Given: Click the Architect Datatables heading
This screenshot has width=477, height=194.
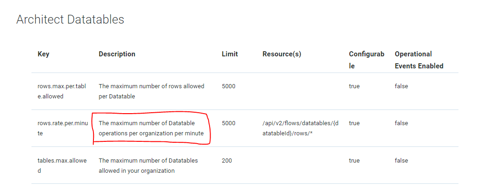Looking at the screenshot, I should pos(70,19).
